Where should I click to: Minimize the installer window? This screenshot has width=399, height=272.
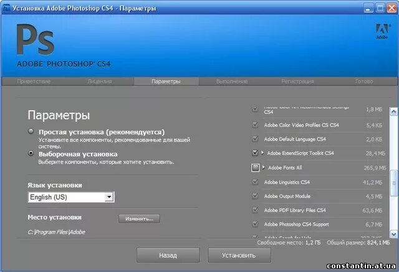tap(368, 8)
